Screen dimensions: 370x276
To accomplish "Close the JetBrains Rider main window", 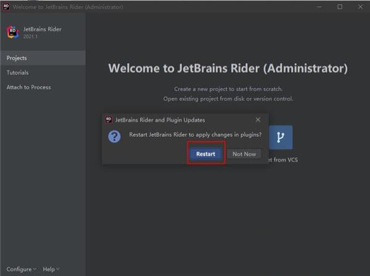I will (x=361, y=7).
